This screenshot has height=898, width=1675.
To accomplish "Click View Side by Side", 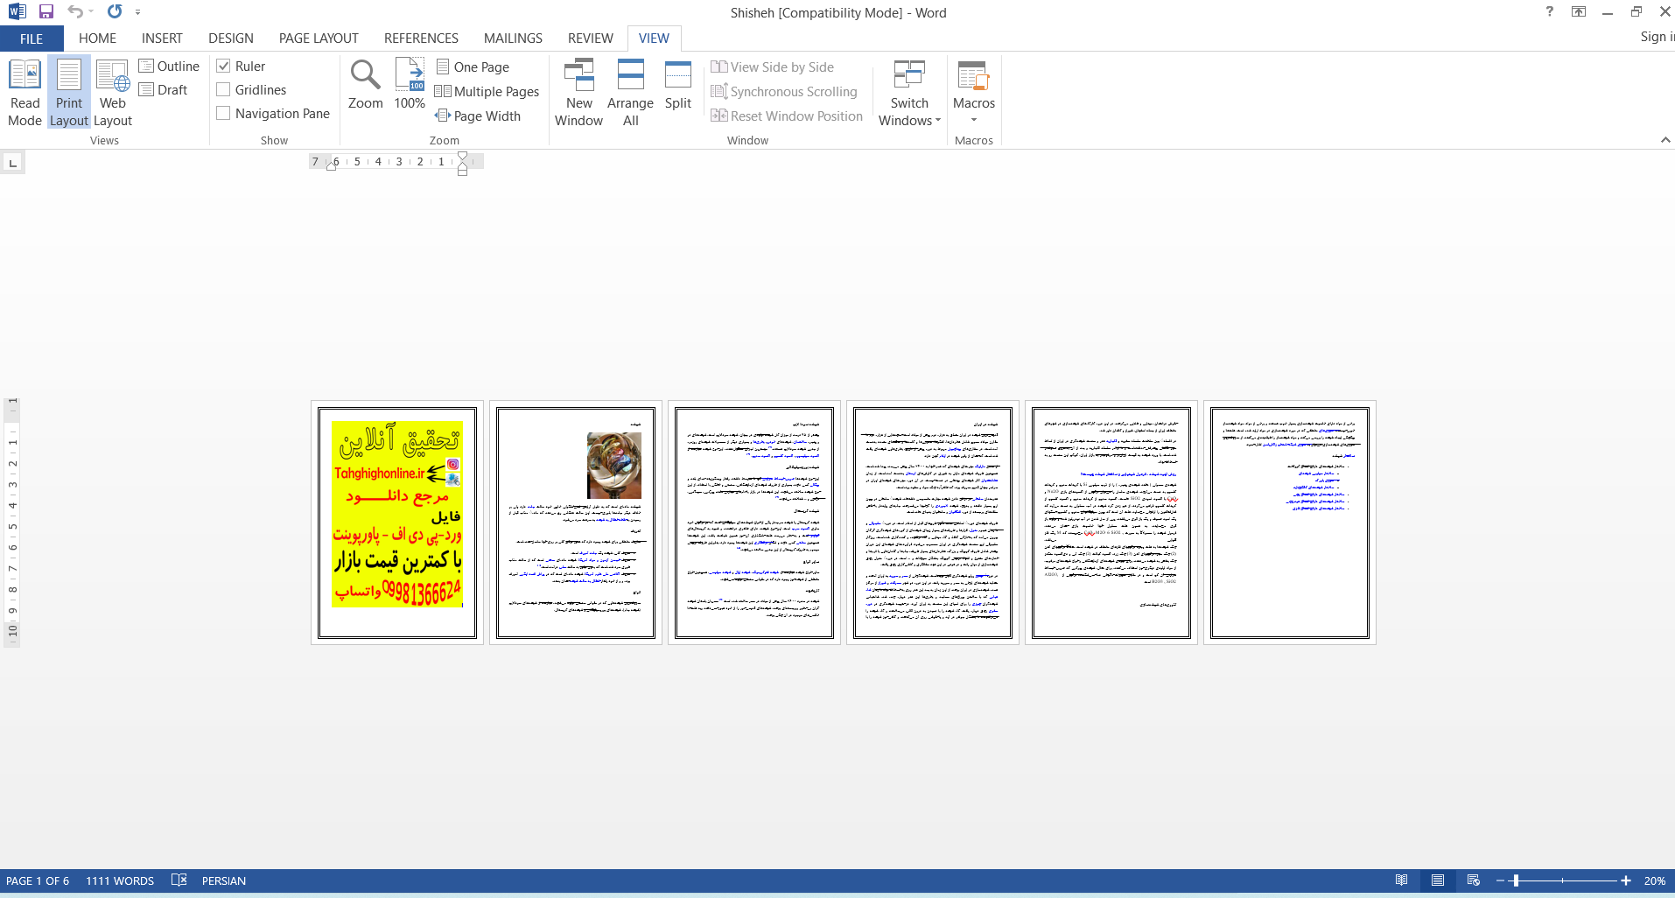I will click(x=773, y=67).
